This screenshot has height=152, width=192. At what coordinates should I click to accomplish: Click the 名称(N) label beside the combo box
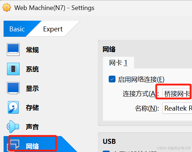(x=147, y=108)
